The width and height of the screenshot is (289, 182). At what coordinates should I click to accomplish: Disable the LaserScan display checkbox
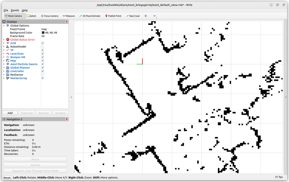[x=43, y=53]
